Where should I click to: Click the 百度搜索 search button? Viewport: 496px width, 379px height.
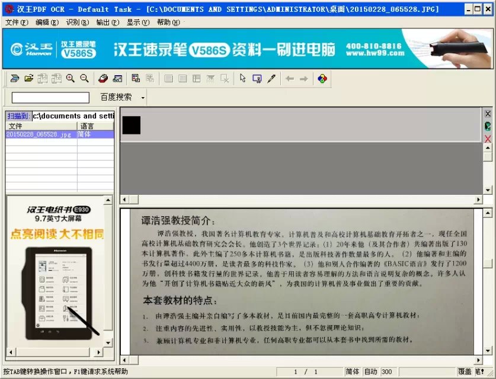pos(116,97)
